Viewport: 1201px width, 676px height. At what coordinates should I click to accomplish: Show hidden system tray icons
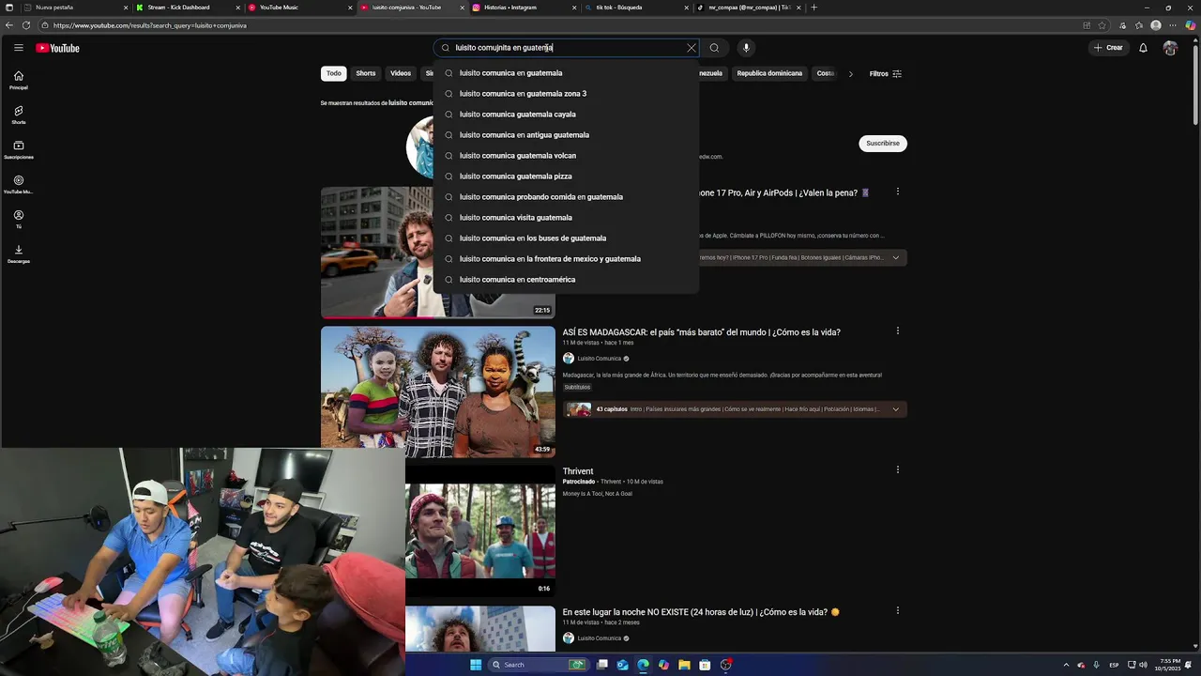1066,665
